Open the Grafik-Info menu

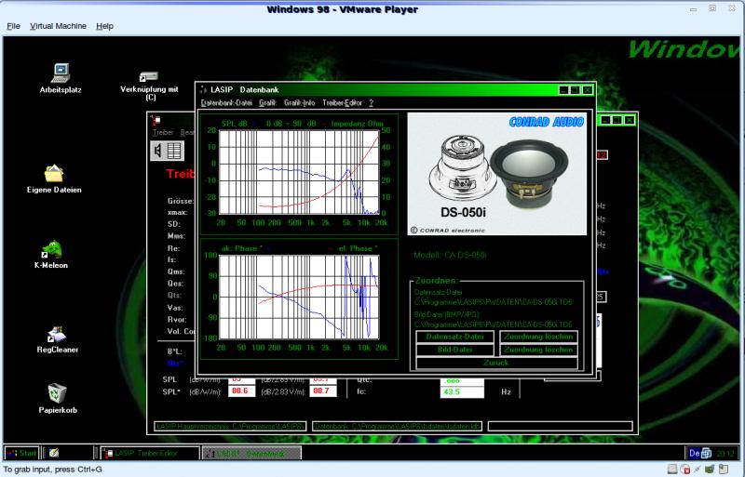click(x=299, y=102)
